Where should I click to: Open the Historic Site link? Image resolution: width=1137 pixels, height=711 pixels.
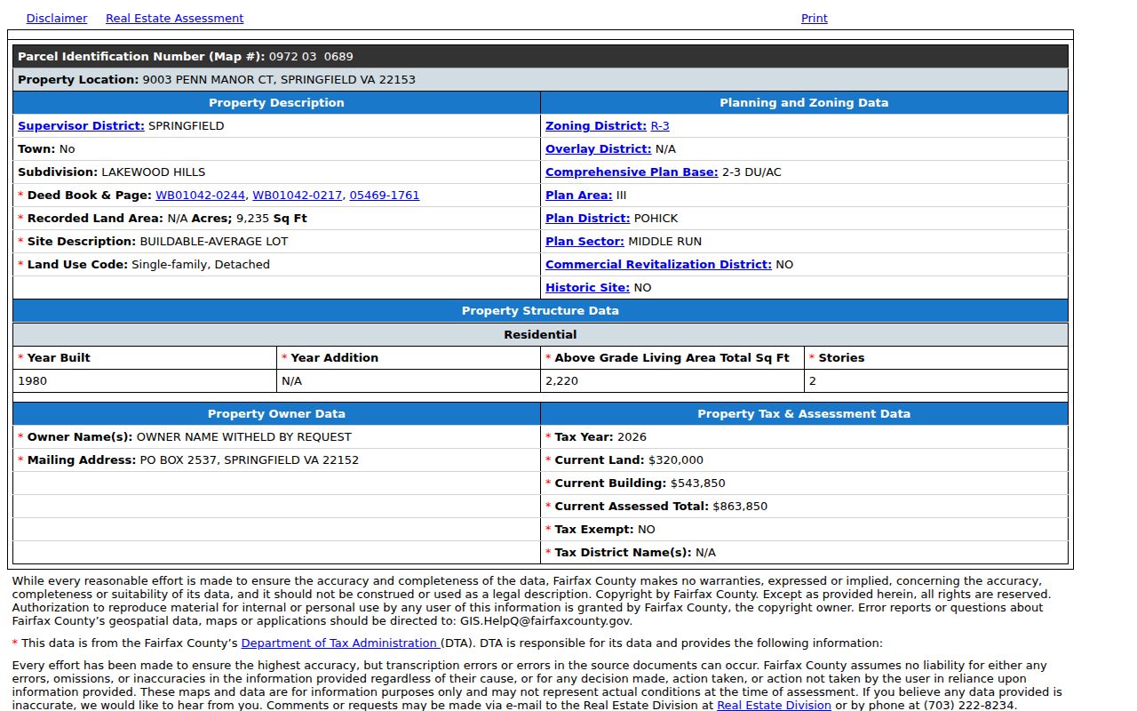587,287
